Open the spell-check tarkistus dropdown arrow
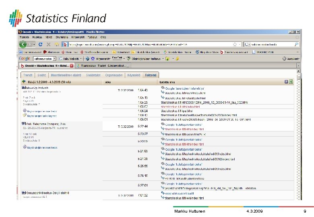Viewport: 314px width, 217px height. click(x=163, y=59)
